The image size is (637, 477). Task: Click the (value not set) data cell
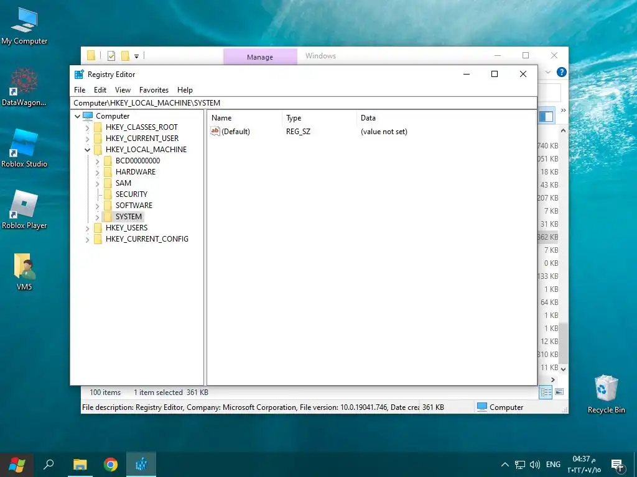(x=384, y=132)
